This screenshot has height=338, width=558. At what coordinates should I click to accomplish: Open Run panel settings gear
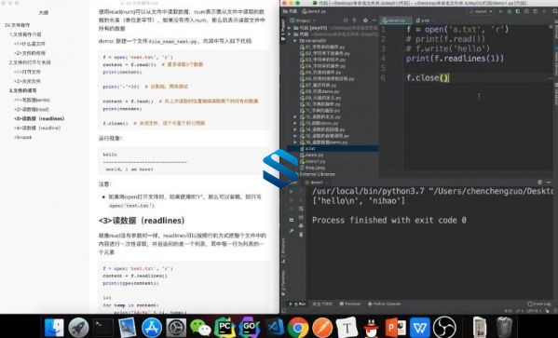(x=539, y=183)
